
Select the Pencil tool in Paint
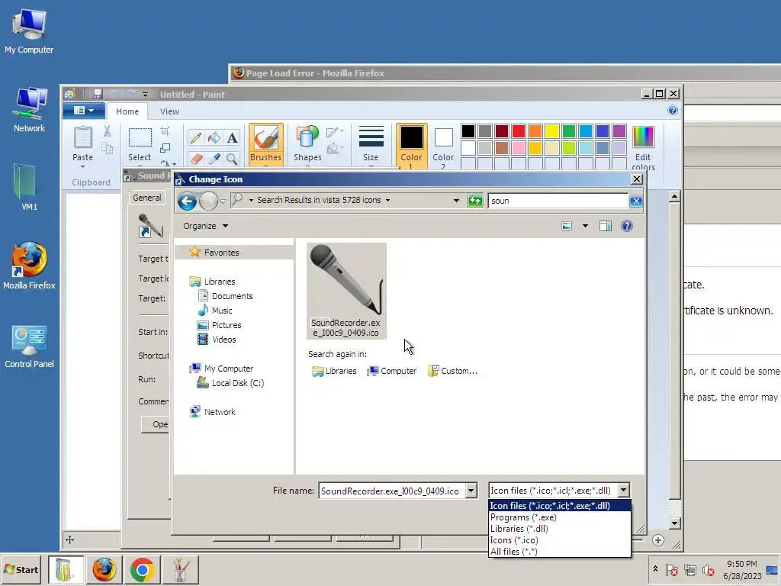click(x=196, y=137)
